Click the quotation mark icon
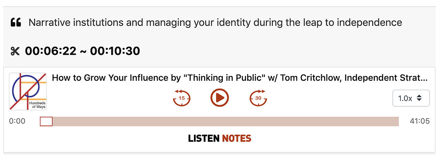Screen dimensions: 440x159 pyautogui.click(x=16, y=22)
